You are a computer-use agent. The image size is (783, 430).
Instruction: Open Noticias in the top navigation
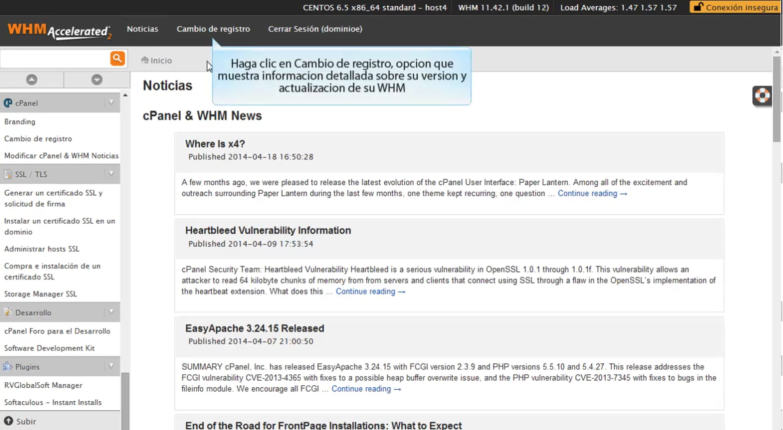(x=143, y=29)
